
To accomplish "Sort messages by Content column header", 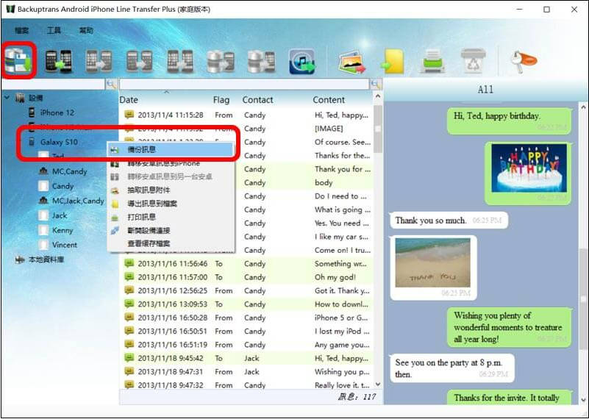I will (329, 100).
